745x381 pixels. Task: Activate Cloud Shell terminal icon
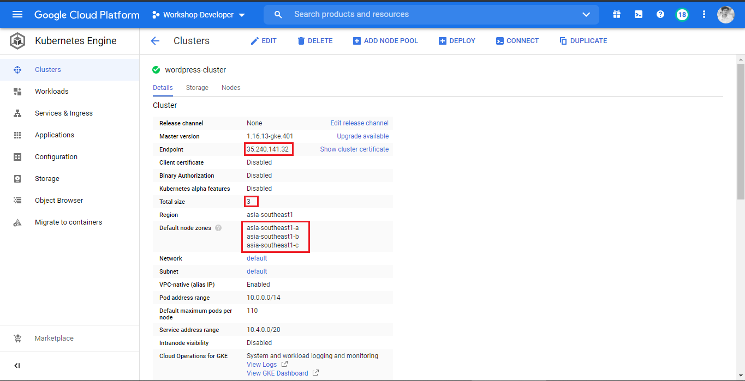tap(639, 15)
